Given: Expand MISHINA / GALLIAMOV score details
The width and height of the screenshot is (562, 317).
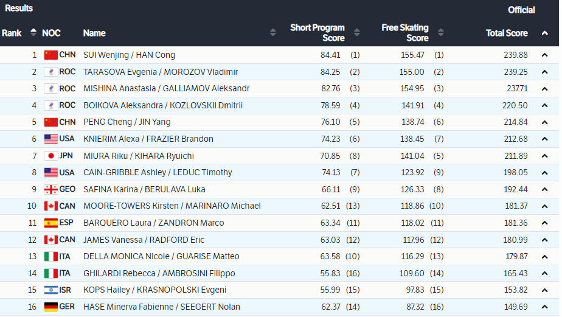Looking at the screenshot, I should [x=545, y=89].
